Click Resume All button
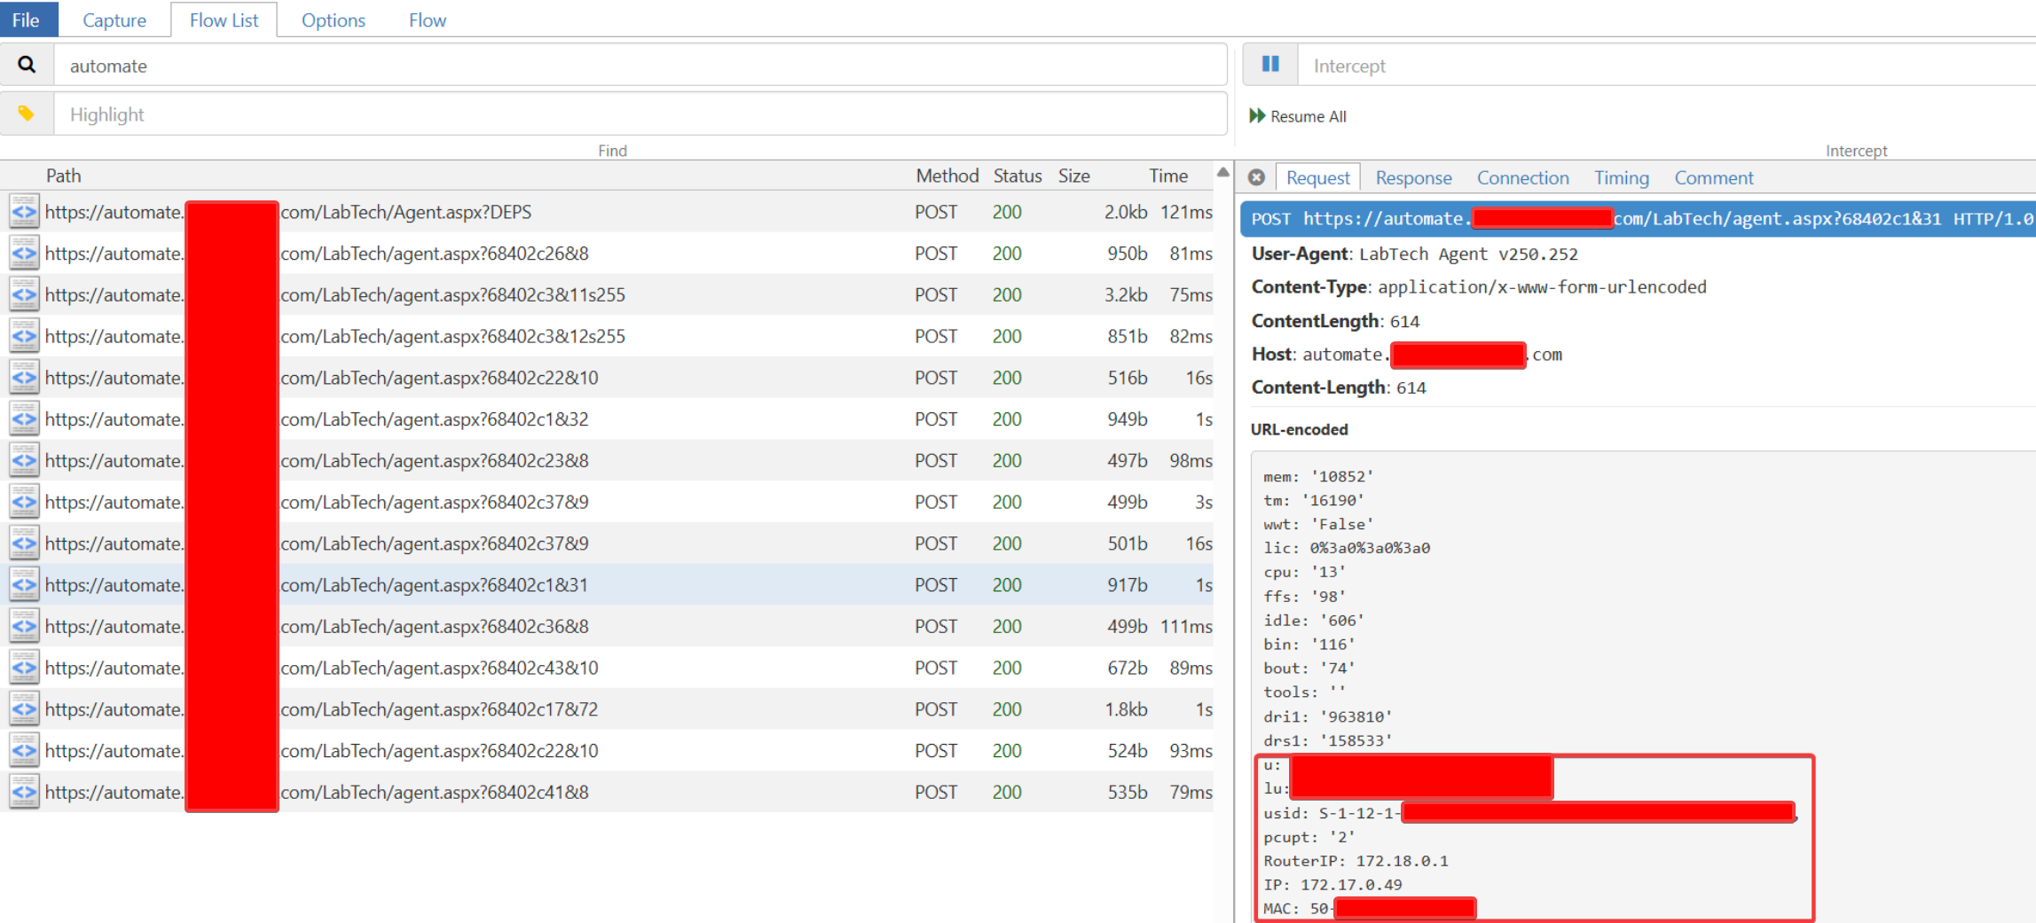2036x923 pixels. point(1298,116)
